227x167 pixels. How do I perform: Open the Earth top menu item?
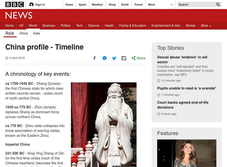pyautogui.click(x=125, y=5)
